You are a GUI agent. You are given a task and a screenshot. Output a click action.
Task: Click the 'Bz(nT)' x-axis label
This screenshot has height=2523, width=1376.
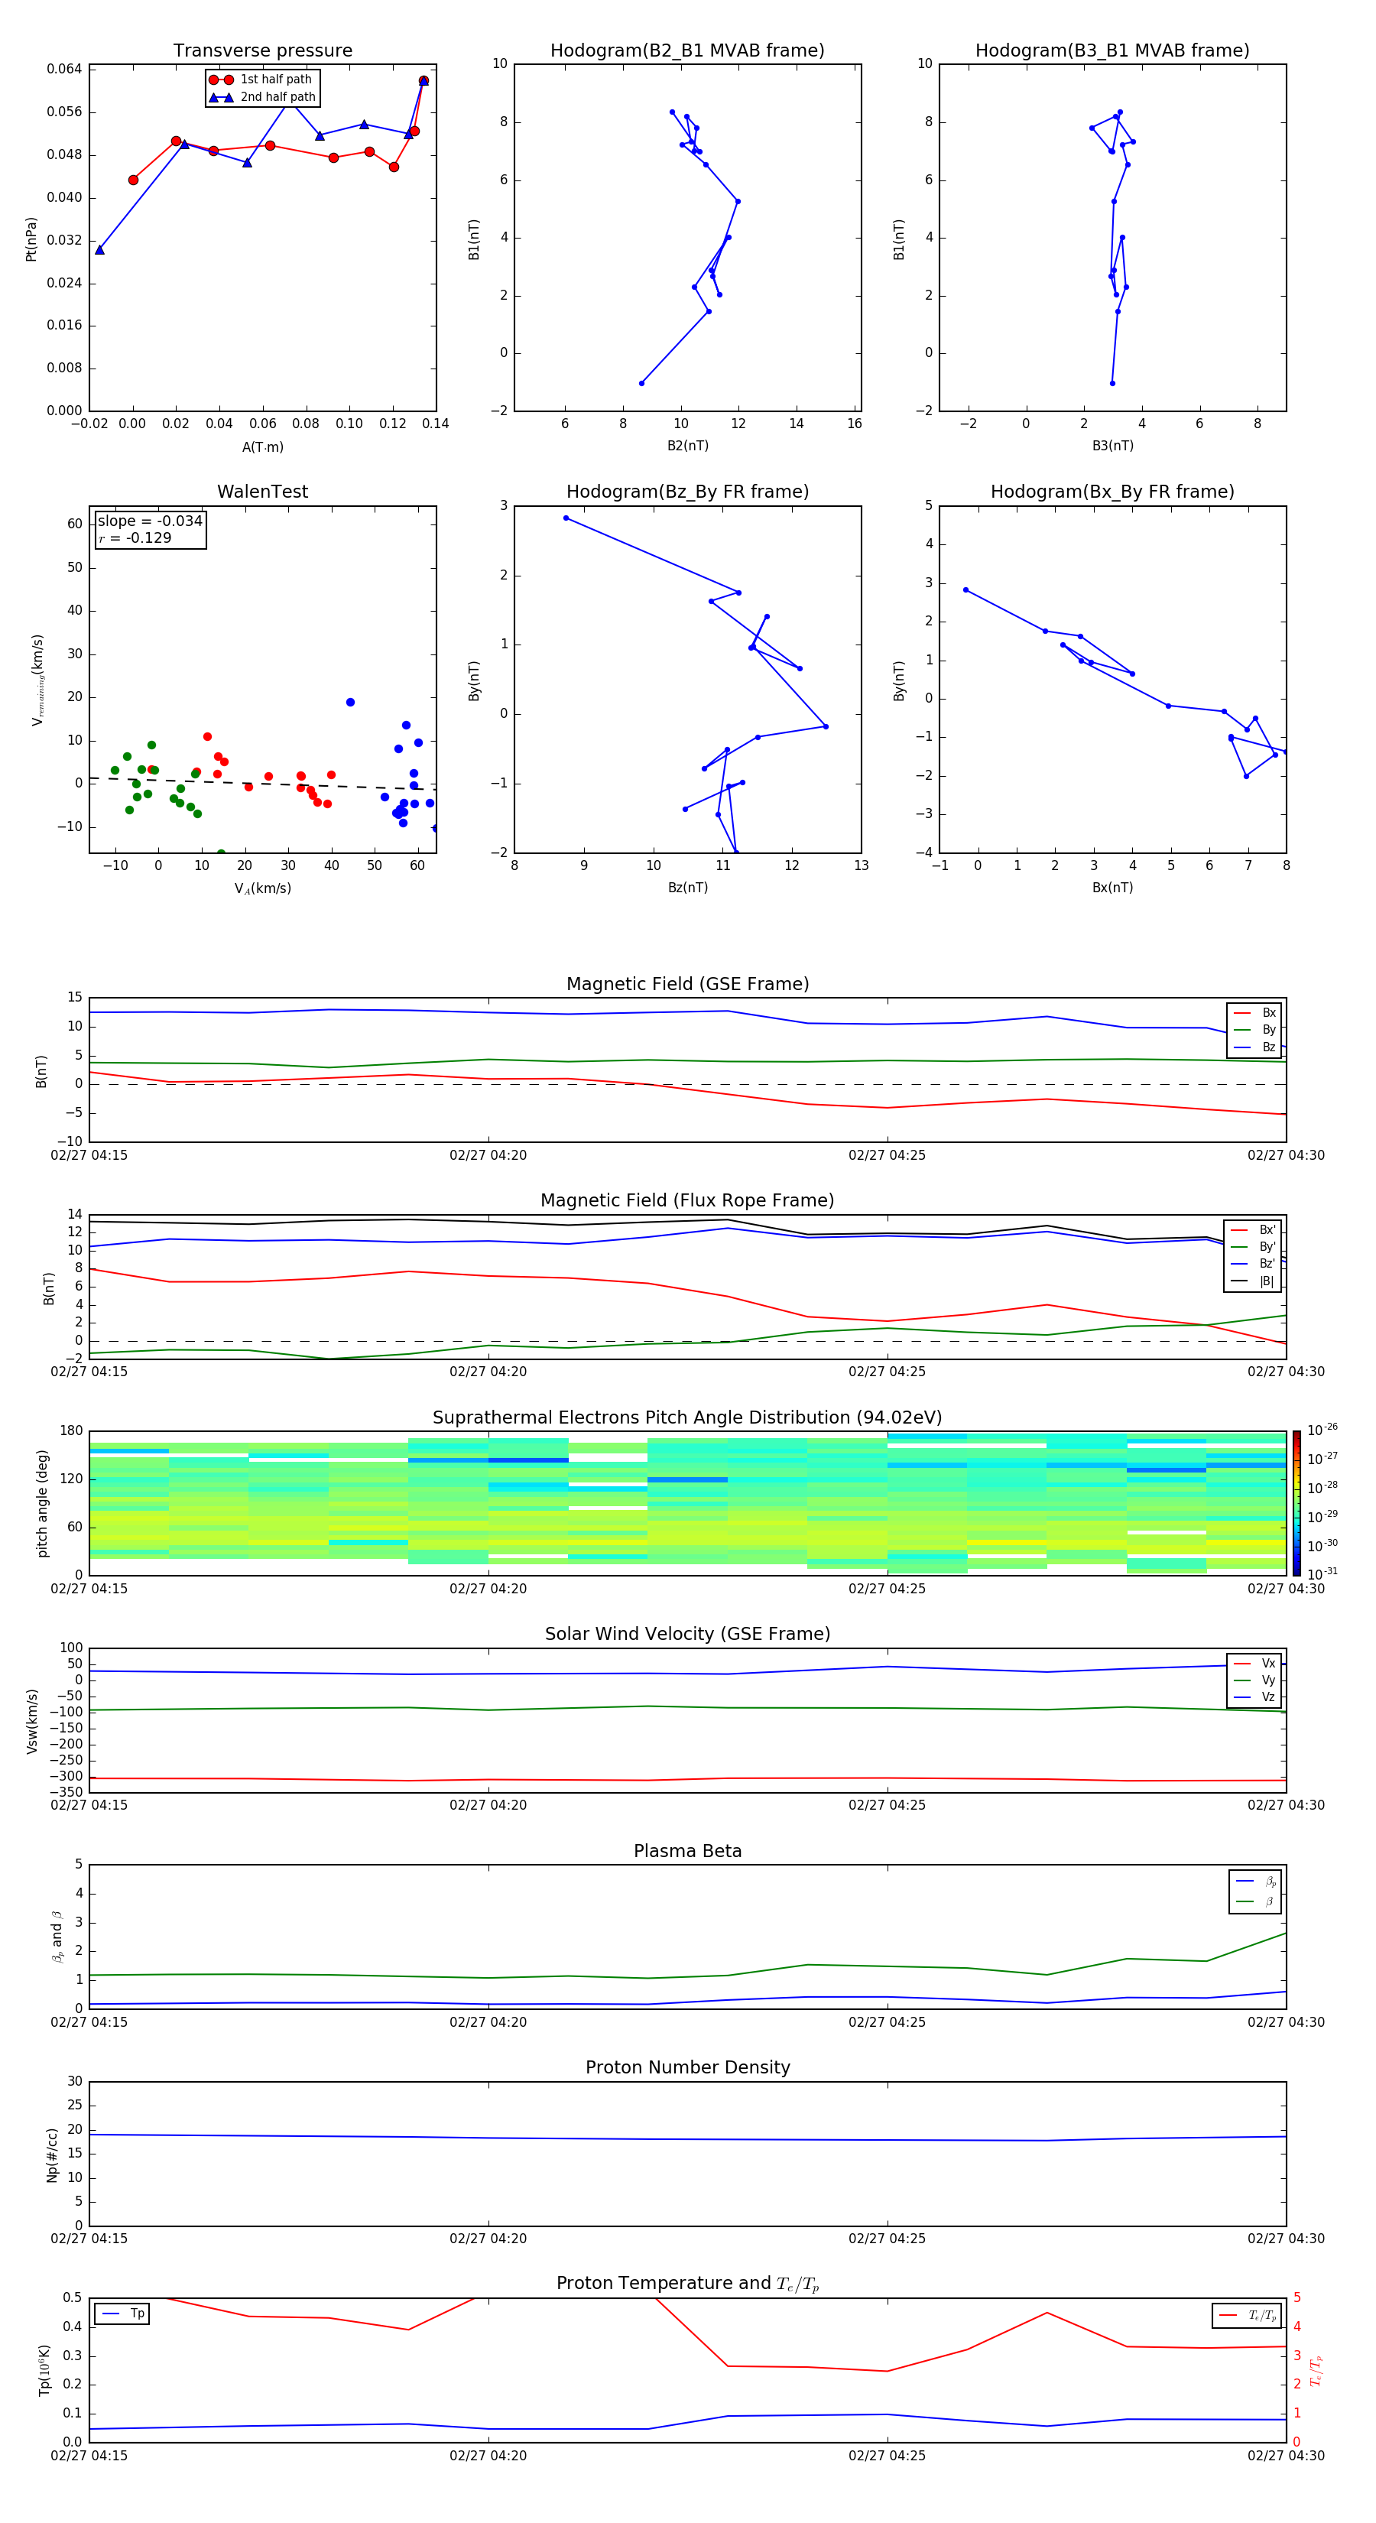687,888
